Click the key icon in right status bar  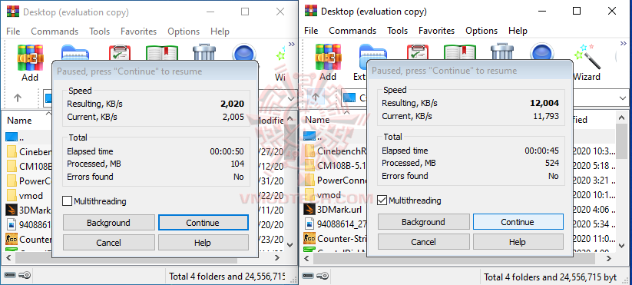(x=322, y=276)
